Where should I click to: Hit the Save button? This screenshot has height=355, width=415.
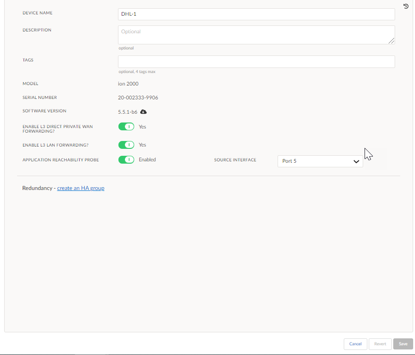click(x=403, y=344)
